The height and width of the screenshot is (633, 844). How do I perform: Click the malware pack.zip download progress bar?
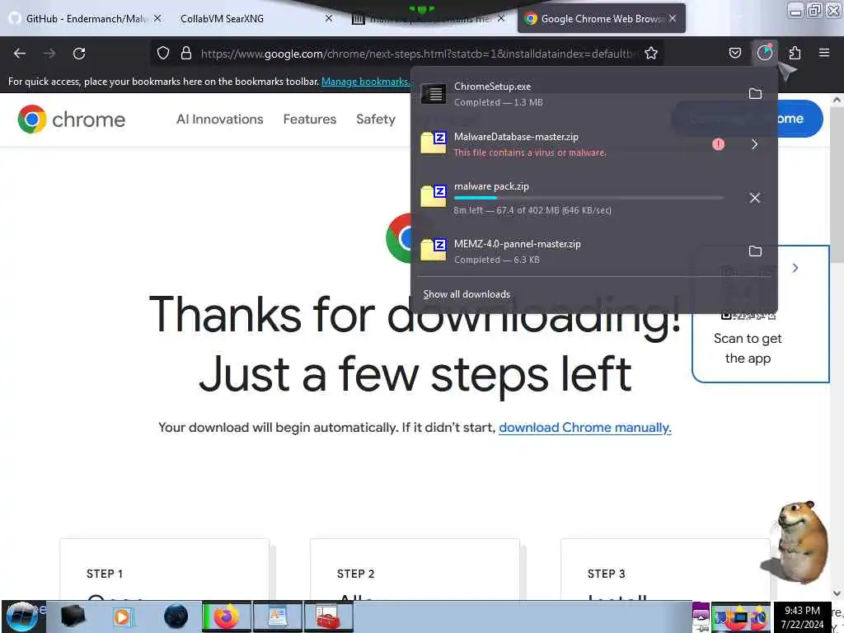[x=588, y=198]
